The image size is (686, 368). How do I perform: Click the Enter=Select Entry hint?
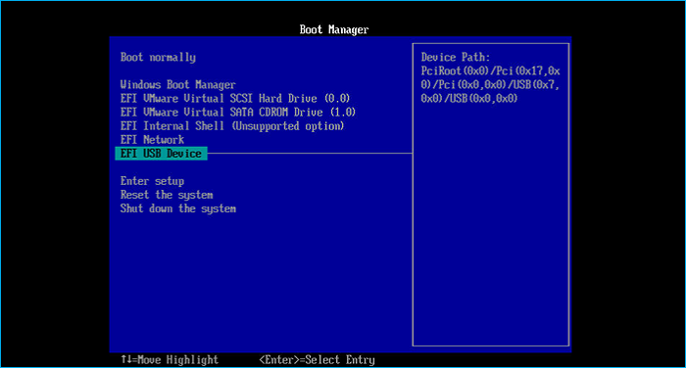tap(317, 360)
